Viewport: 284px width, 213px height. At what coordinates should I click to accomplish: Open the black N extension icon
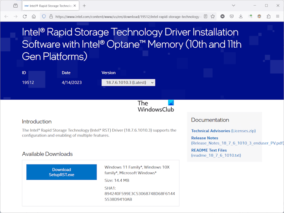[x=222, y=17]
